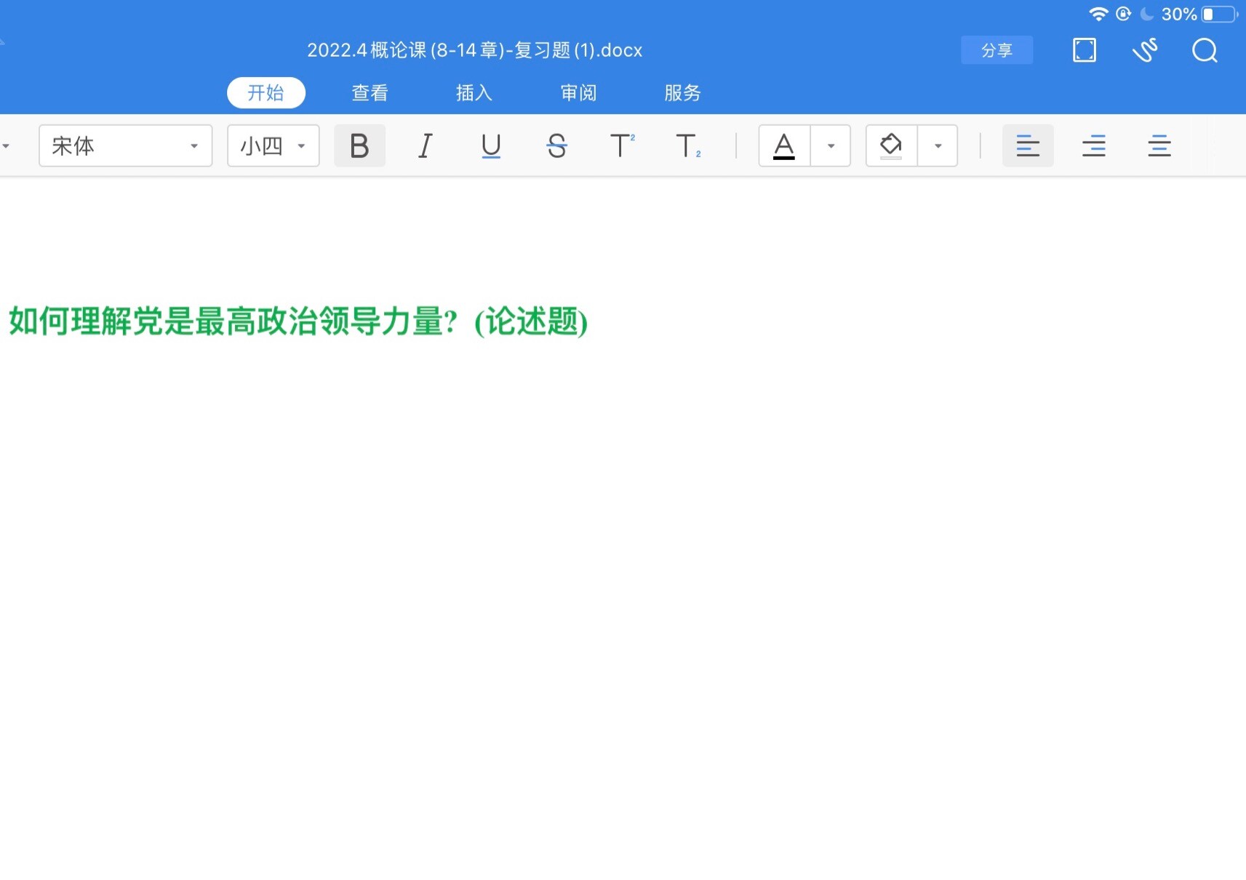The width and height of the screenshot is (1246, 880).
Task: Toggle underline text formatting
Action: (x=491, y=146)
